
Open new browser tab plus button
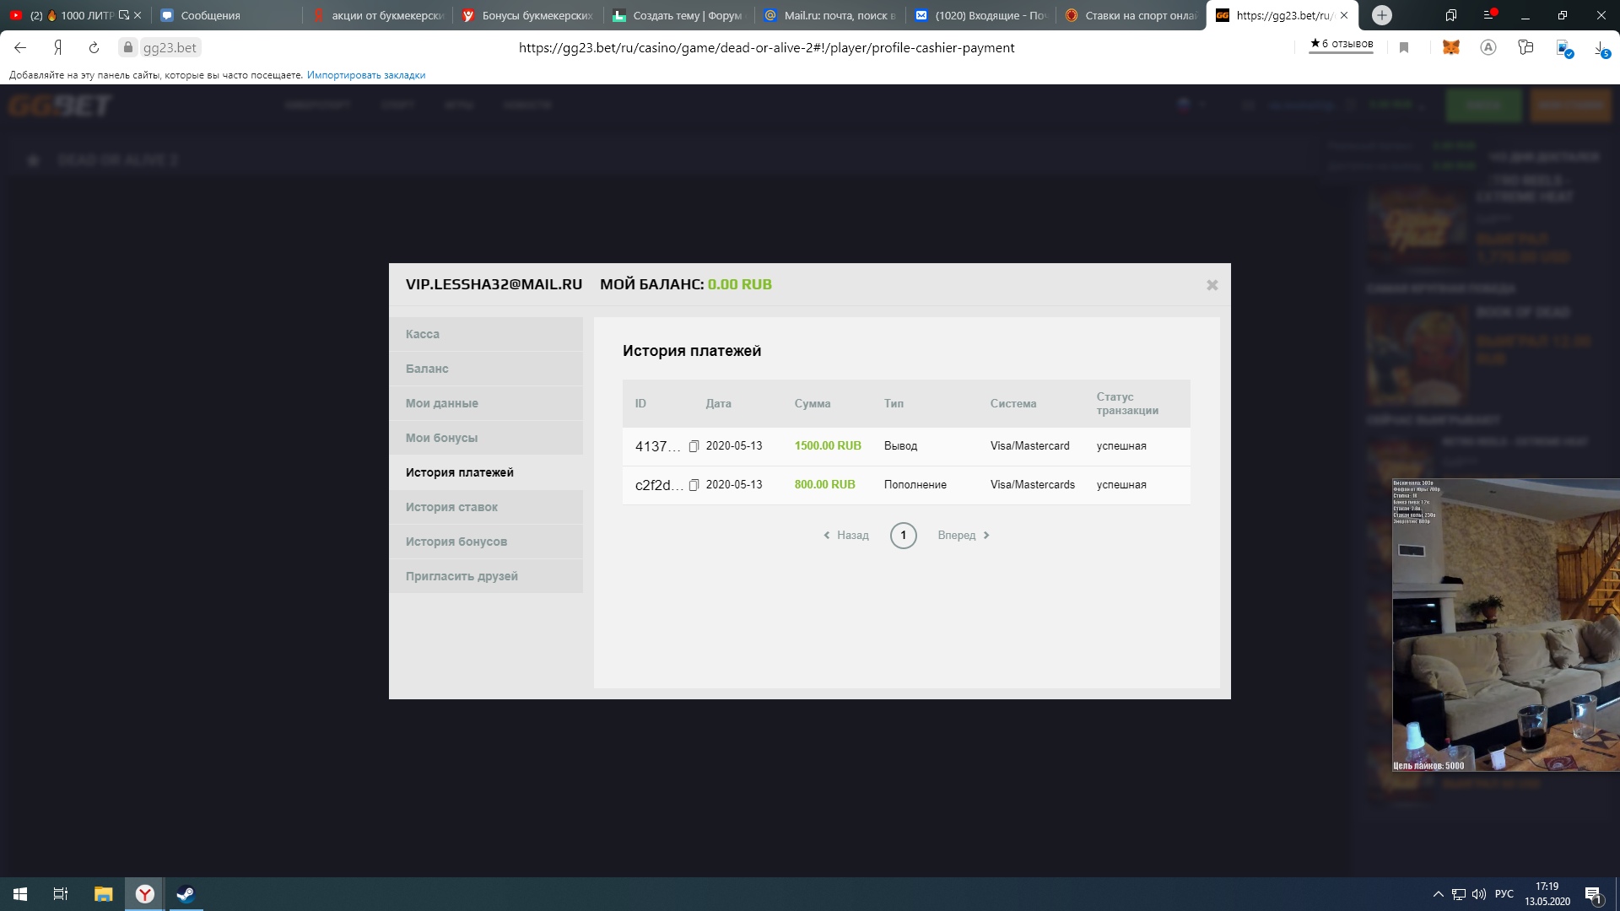click(1381, 15)
